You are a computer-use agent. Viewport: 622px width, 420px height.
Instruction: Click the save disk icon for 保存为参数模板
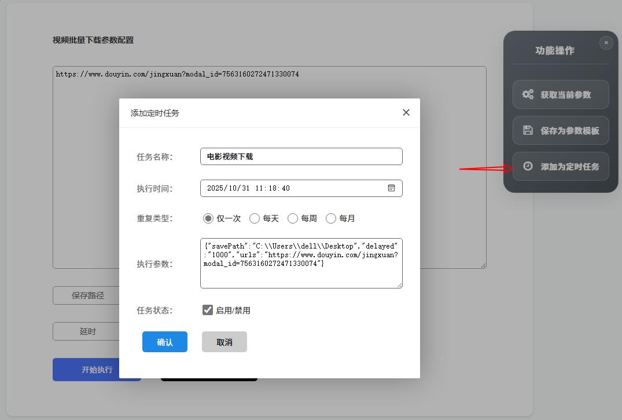click(x=528, y=130)
